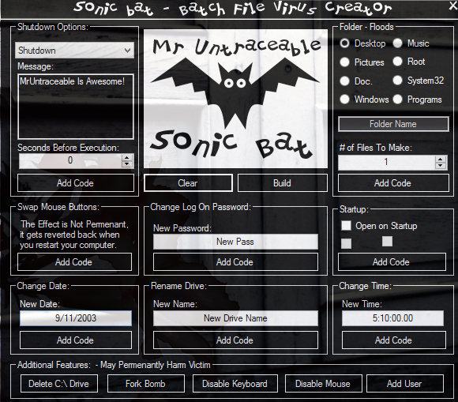Click the 'Folder - Floods' group label

click(366, 27)
